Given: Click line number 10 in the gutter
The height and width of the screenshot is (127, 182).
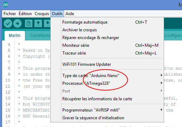Looking at the screenshot, I should coord(8,80).
